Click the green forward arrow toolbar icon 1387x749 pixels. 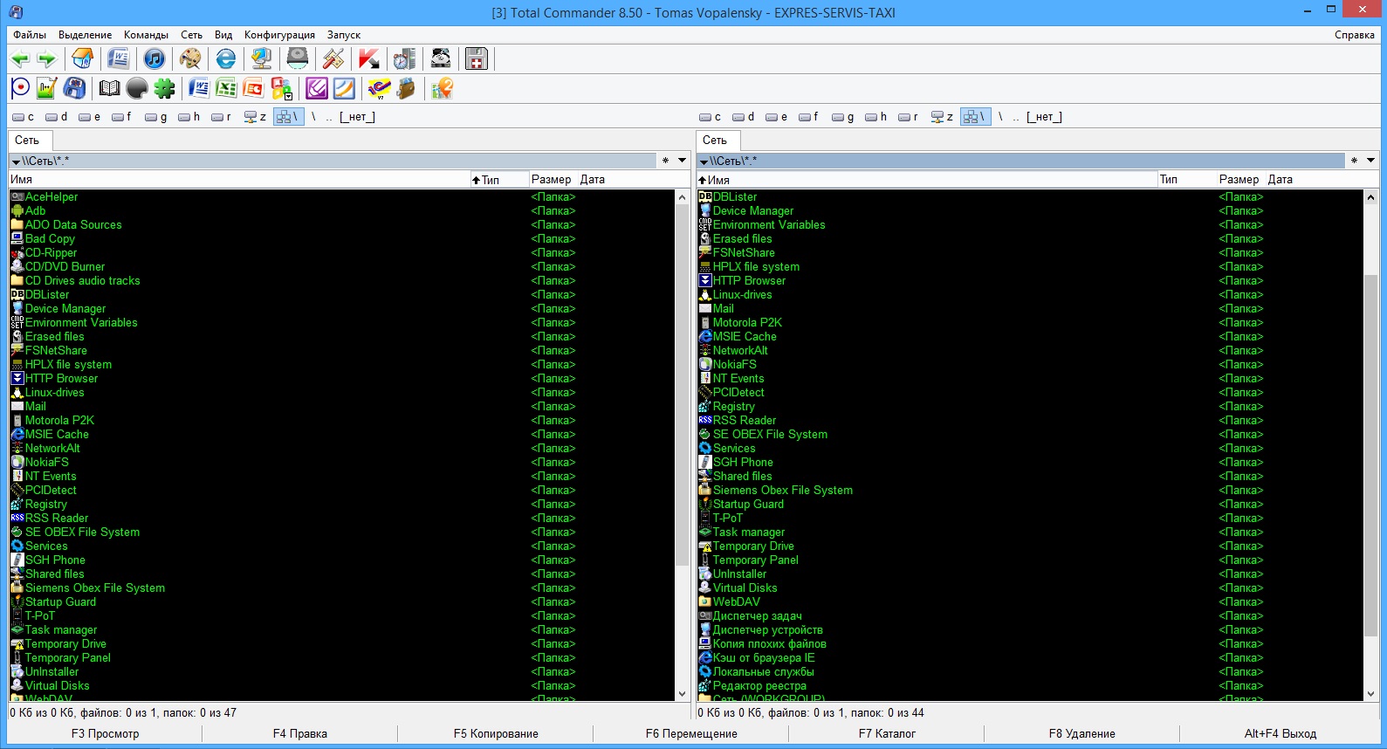point(47,59)
